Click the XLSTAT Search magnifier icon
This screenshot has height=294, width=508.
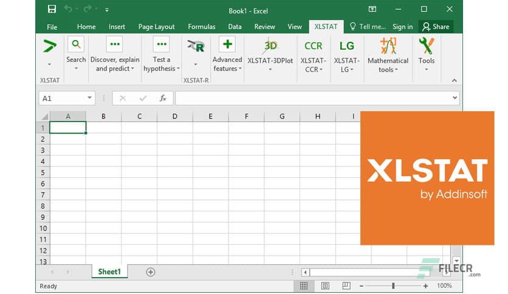pos(76,44)
